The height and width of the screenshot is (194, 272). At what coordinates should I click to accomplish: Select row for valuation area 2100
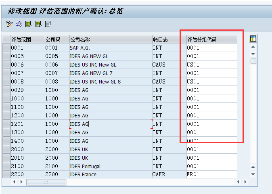6,166
